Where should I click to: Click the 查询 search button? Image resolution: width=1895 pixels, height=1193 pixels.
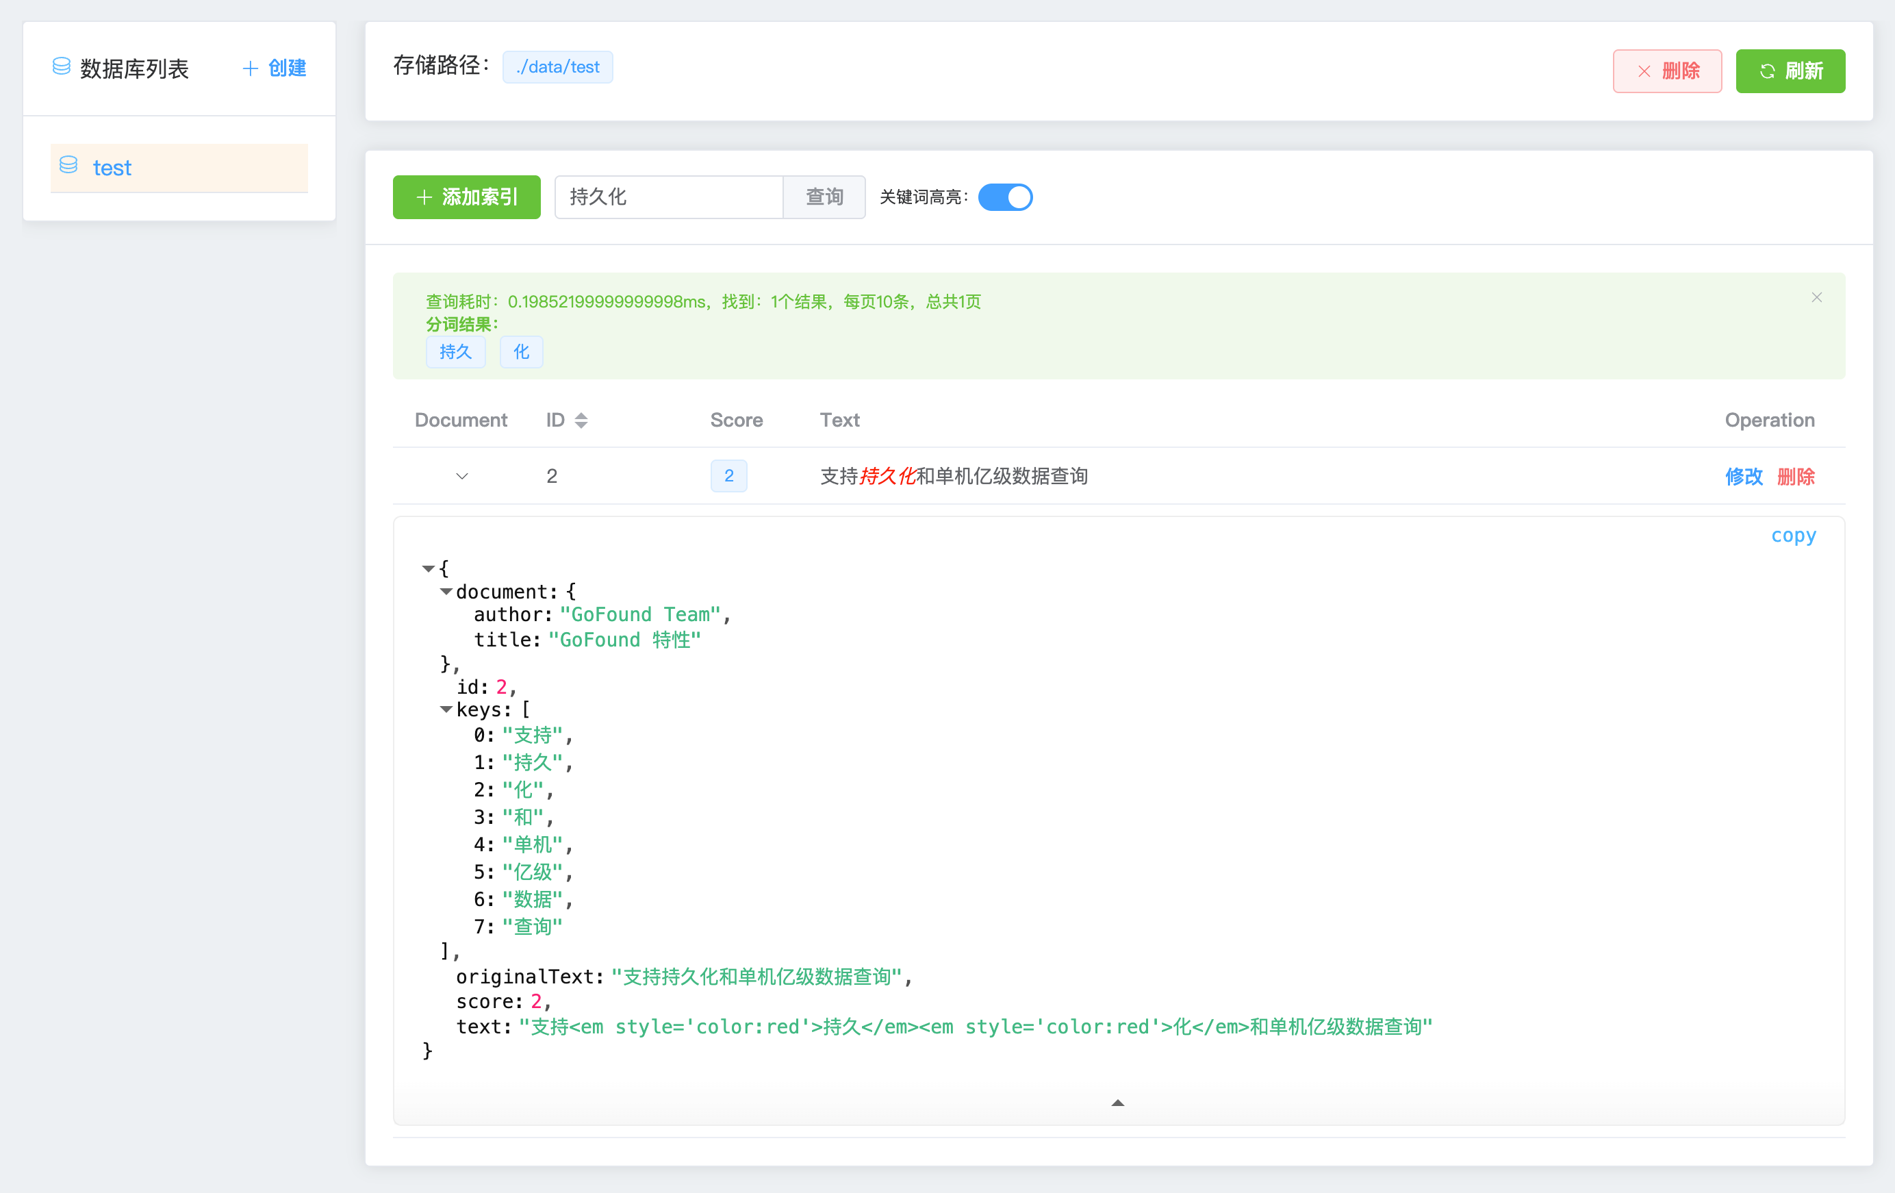824,197
